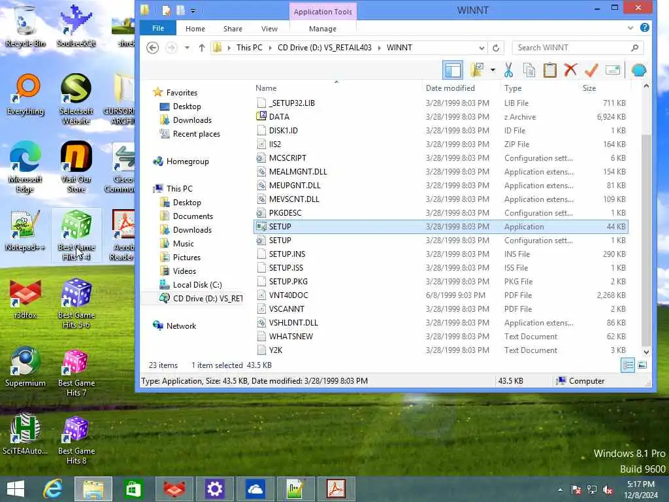The height and width of the screenshot is (502, 669).
Task: Select the Notepad++ desktop icon
Action: pos(25,231)
